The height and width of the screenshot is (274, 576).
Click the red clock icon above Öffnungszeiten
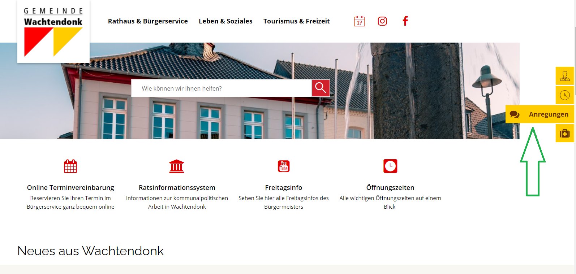click(390, 166)
